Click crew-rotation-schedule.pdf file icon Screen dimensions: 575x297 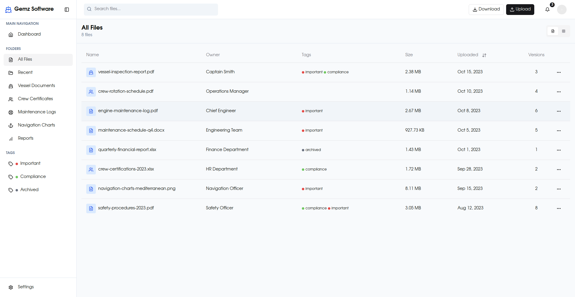tap(91, 92)
